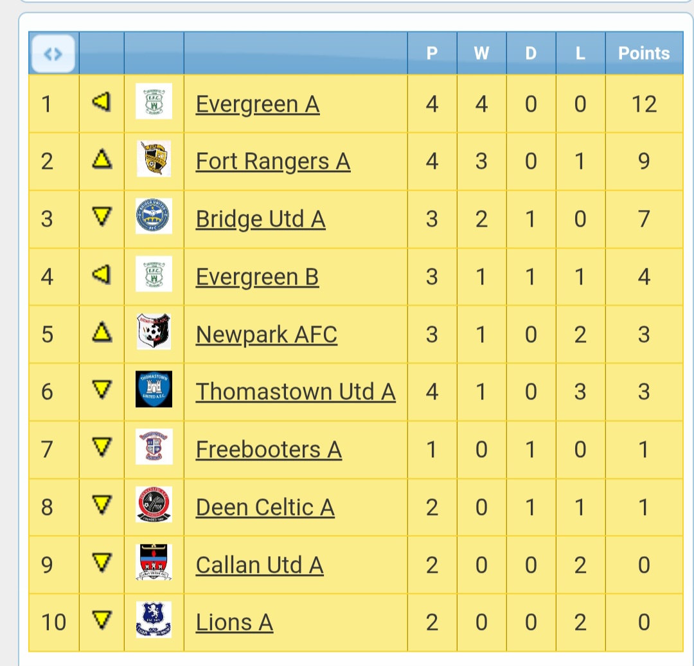The width and height of the screenshot is (694, 666).
Task: Click down arrow next to Bridge Utd A
Action: tap(102, 216)
